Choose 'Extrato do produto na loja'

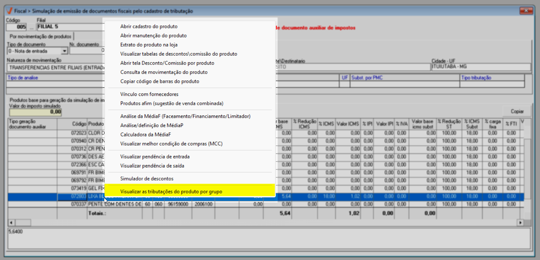[149, 45]
